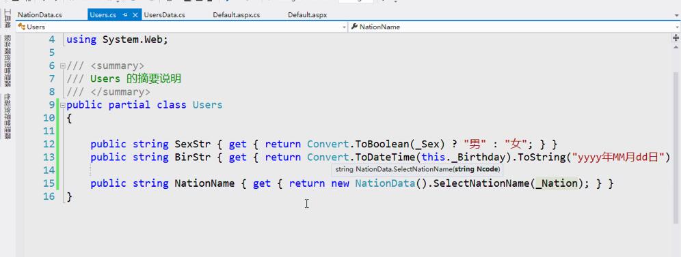
Task: Click the wrench icon beside NationName
Action: click(354, 27)
